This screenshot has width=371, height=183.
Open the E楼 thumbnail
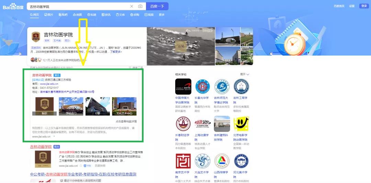[98, 106]
